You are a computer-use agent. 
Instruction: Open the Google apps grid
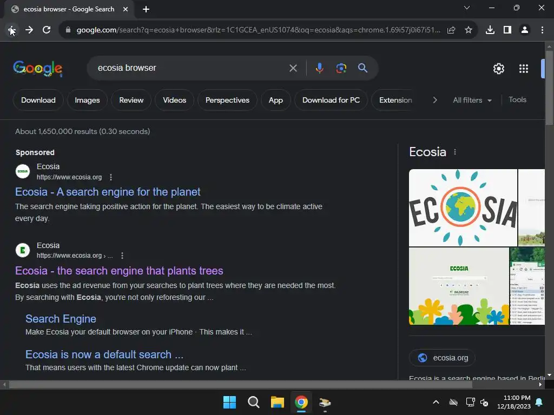(524, 69)
